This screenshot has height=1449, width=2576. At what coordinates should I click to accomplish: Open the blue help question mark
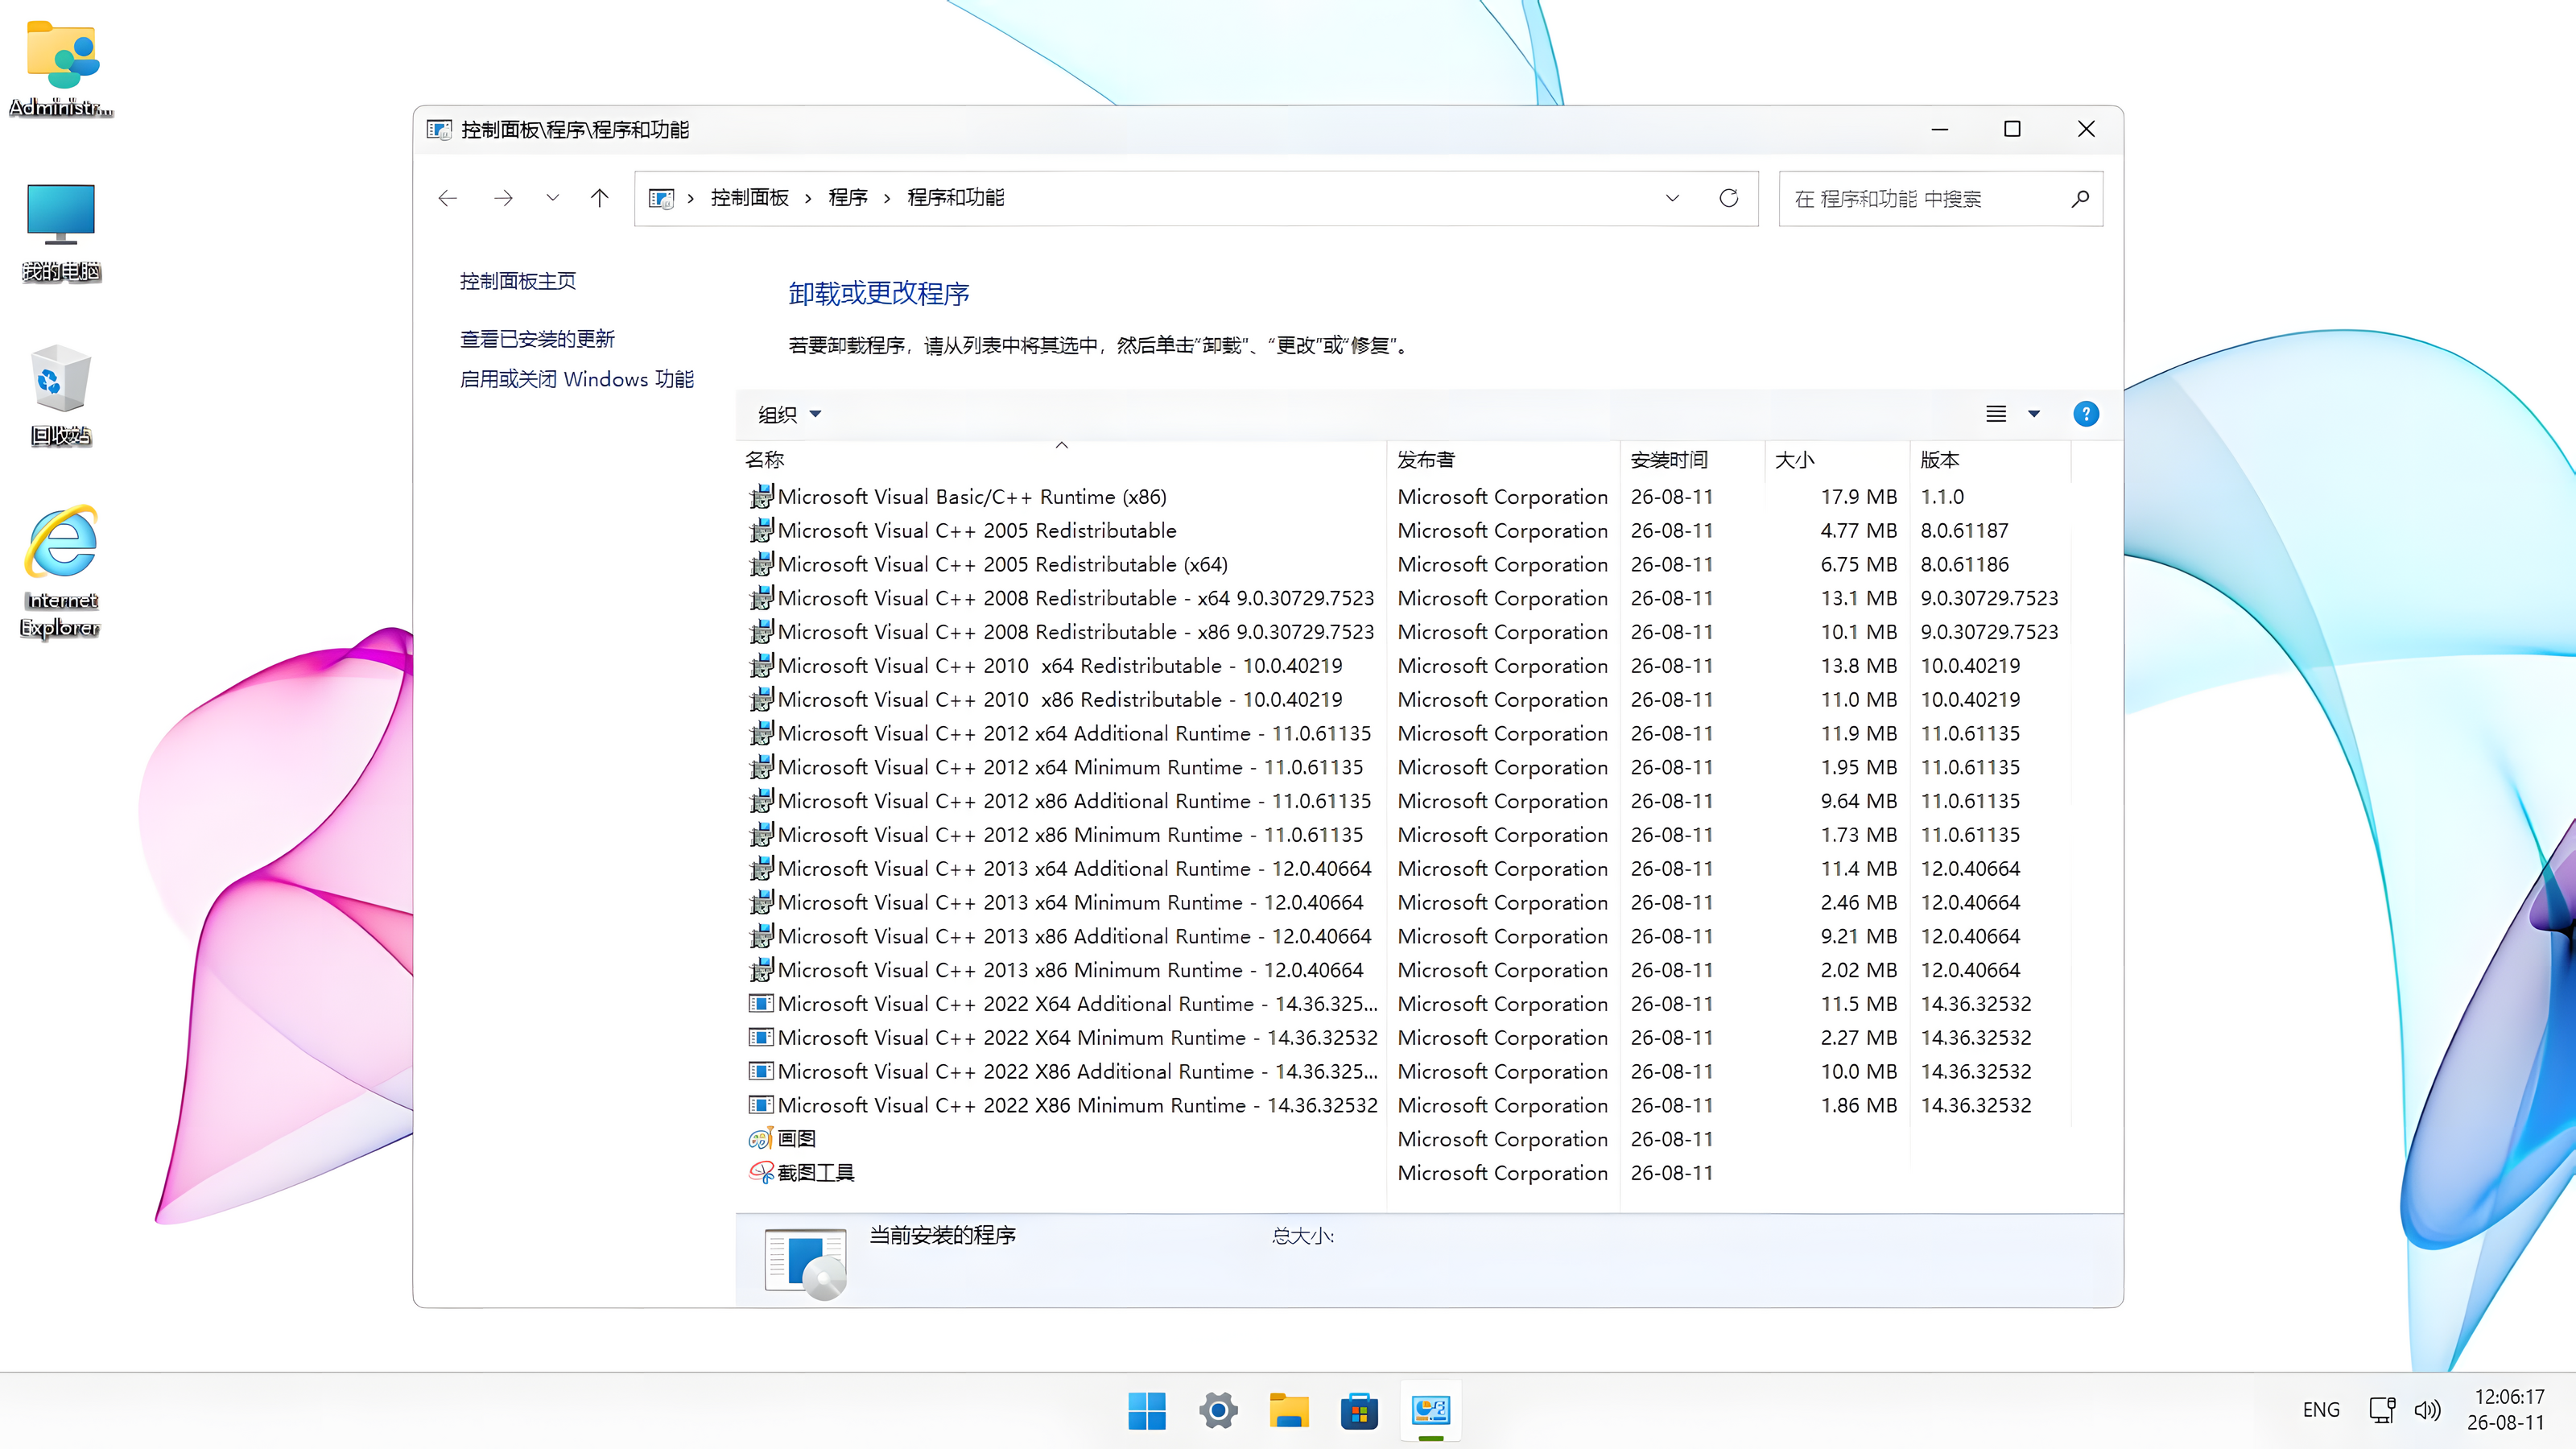click(x=2086, y=414)
